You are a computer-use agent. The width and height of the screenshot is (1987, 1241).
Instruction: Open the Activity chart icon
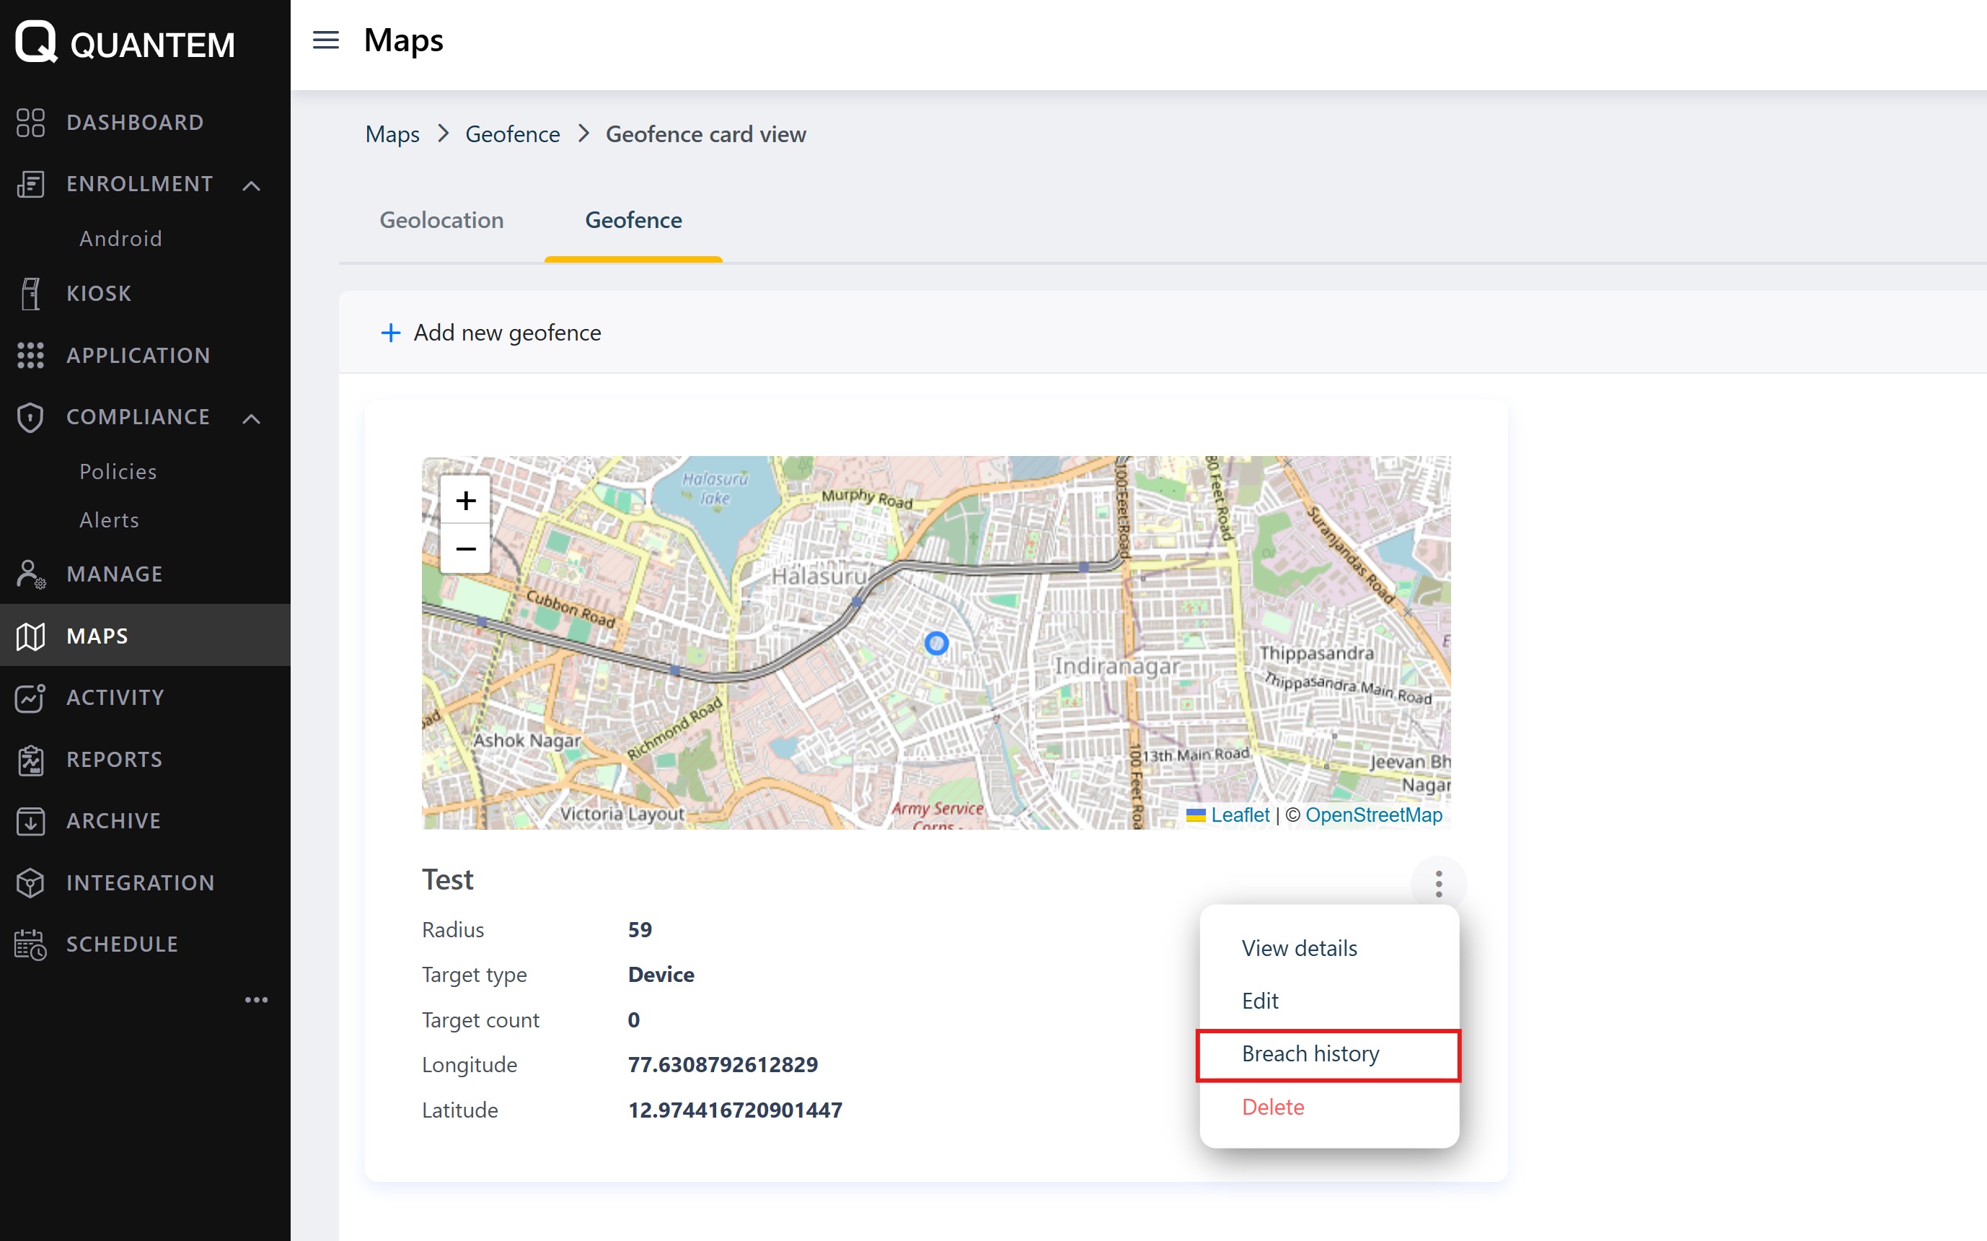click(x=30, y=698)
